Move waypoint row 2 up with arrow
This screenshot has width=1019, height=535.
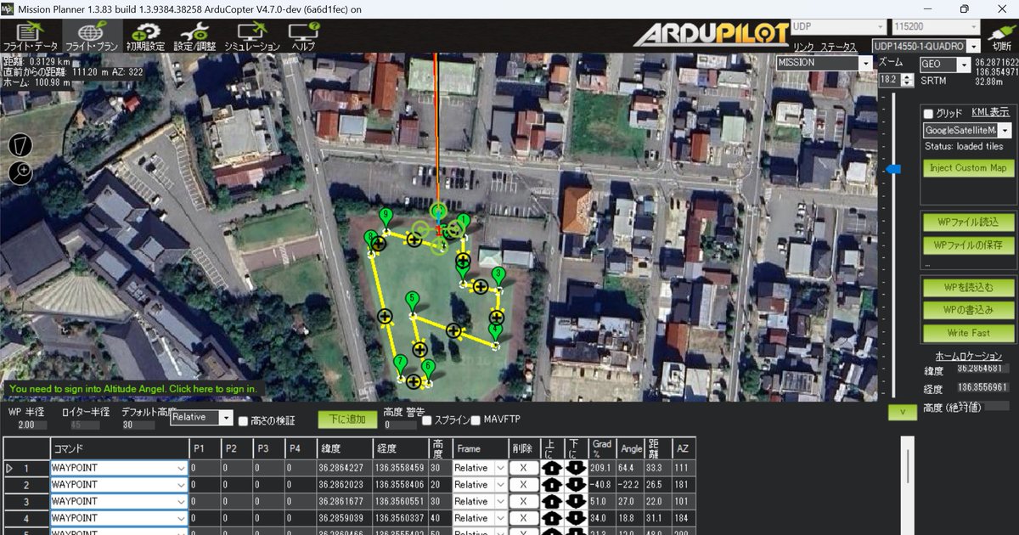tap(552, 485)
